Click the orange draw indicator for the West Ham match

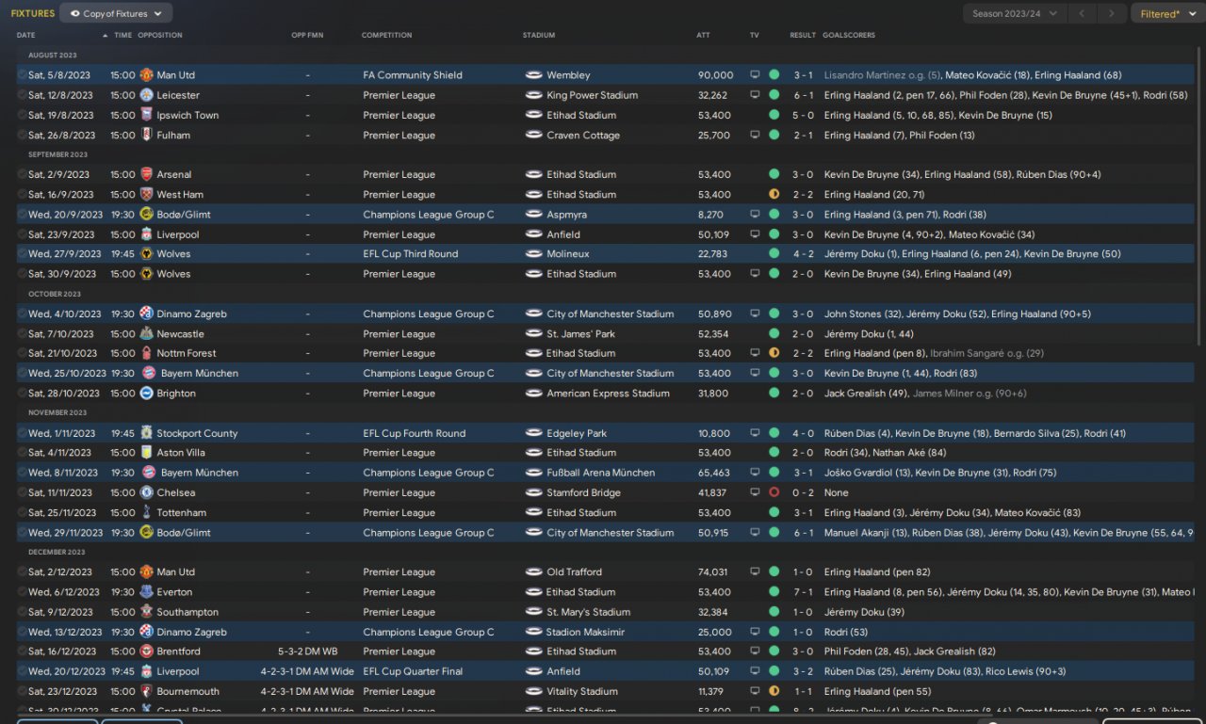[774, 194]
